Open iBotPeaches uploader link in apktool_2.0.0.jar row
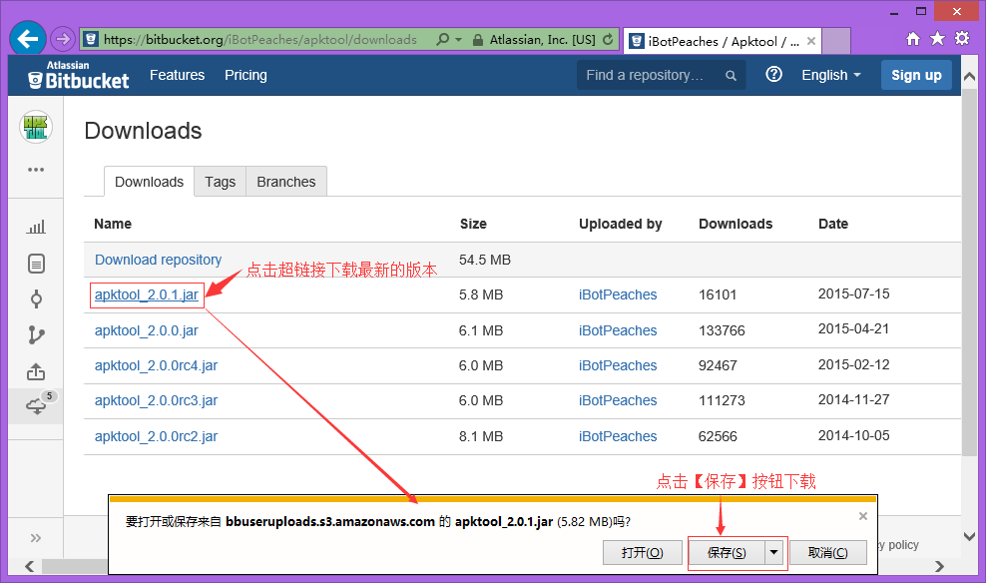This screenshot has height=583, width=986. pos(618,330)
